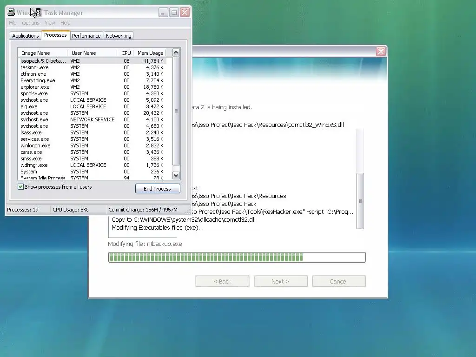Open the View menu
This screenshot has width=476, height=357.
[50, 23]
